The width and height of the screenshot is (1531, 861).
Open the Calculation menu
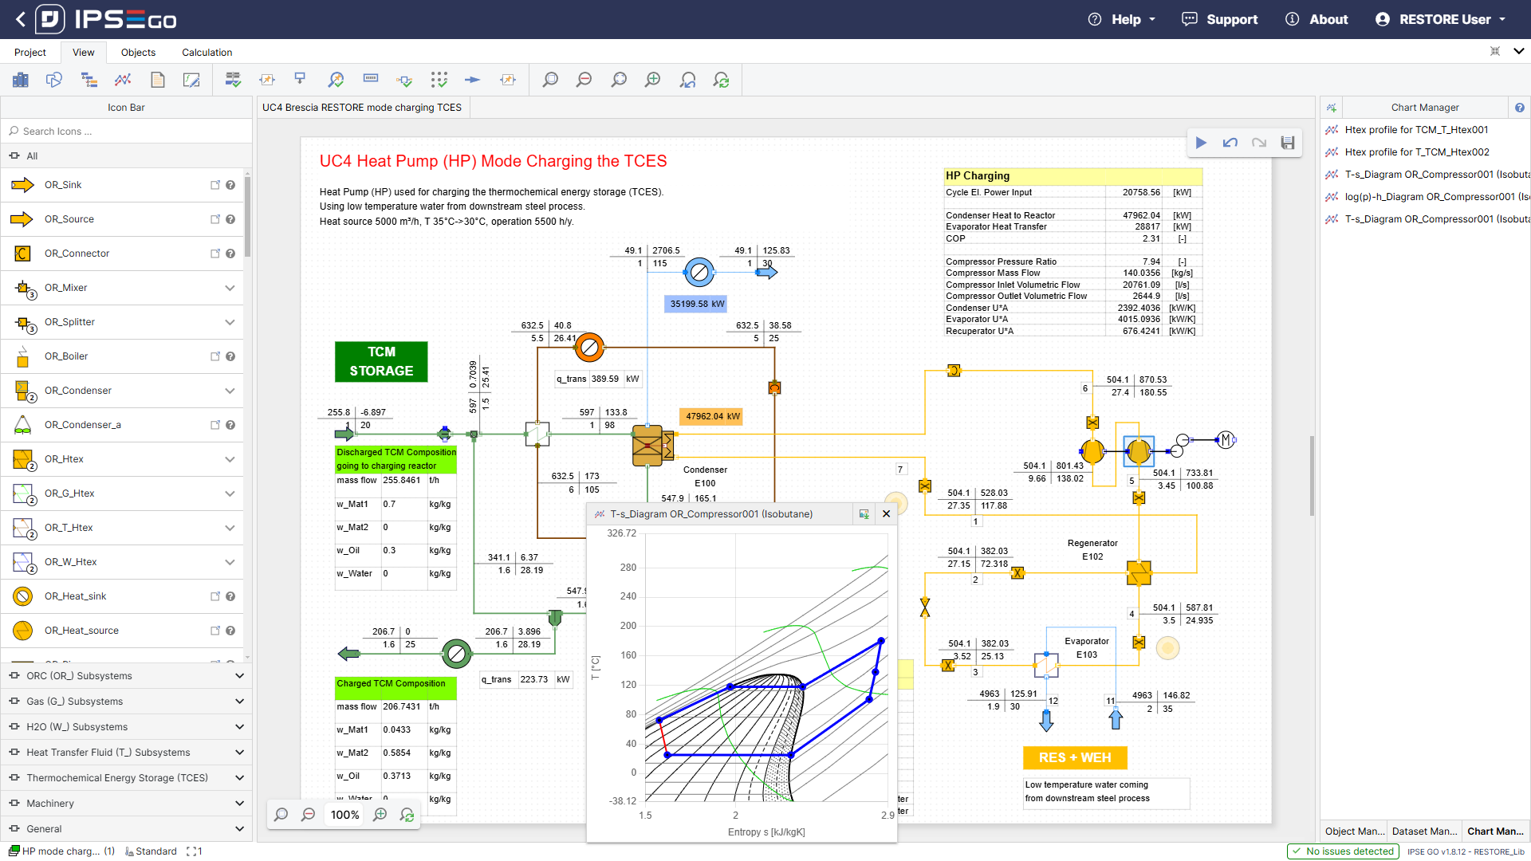point(207,53)
